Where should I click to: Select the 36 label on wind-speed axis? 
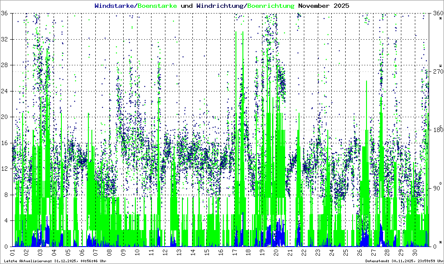pos(4,14)
